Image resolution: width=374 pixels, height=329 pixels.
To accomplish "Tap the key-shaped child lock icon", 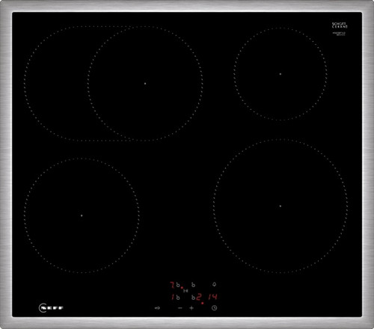I will (157, 308).
